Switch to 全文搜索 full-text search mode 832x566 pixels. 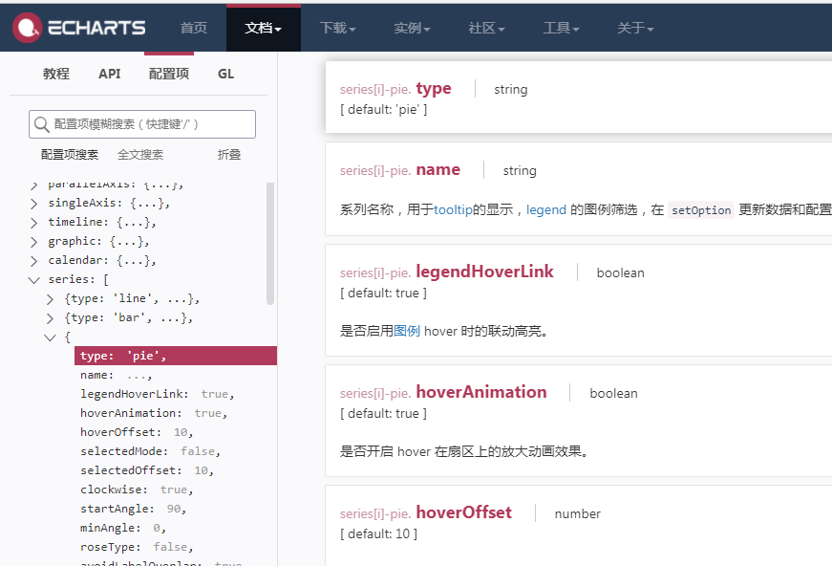(141, 154)
